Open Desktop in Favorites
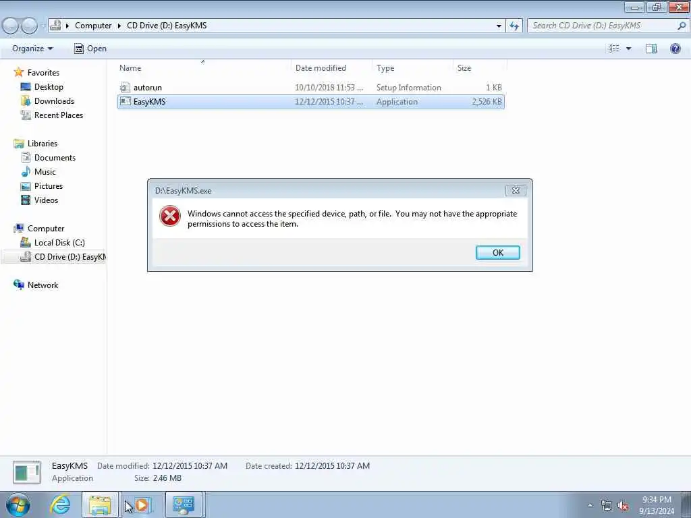Viewport: 691px width, 518px height. [49, 87]
